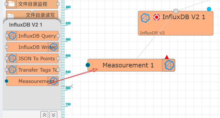Select the Transfer Tags To palette node
The width and height of the screenshot is (220, 118).
coord(32,70)
